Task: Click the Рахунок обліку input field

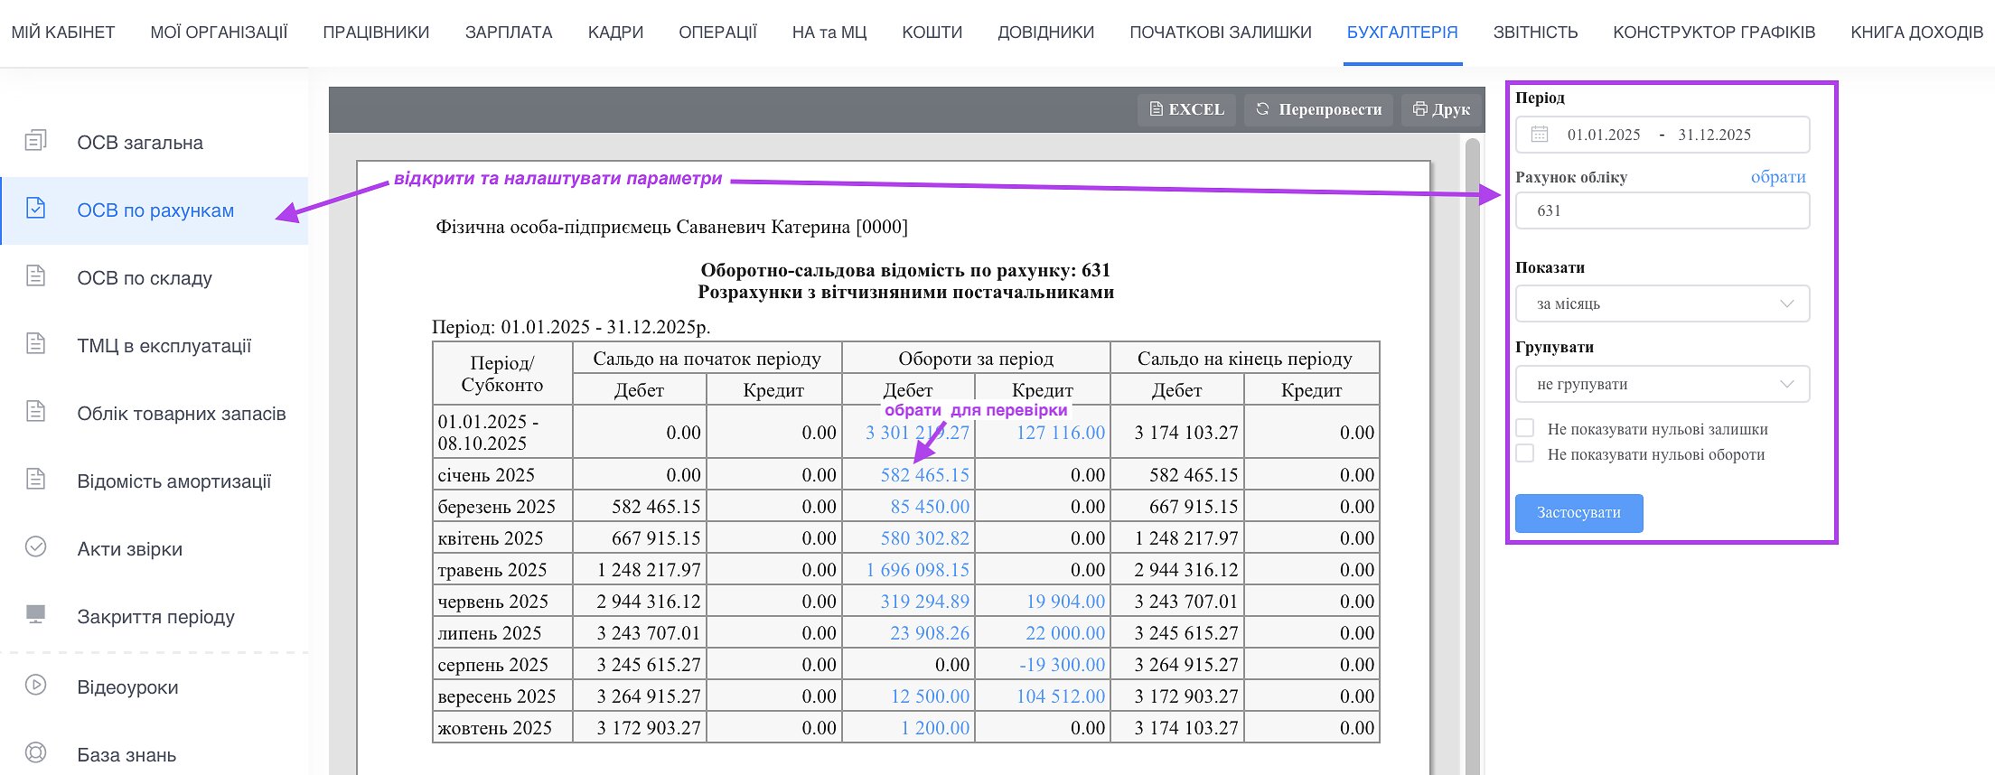Action: pyautogui.click(x=1662, y=211)
